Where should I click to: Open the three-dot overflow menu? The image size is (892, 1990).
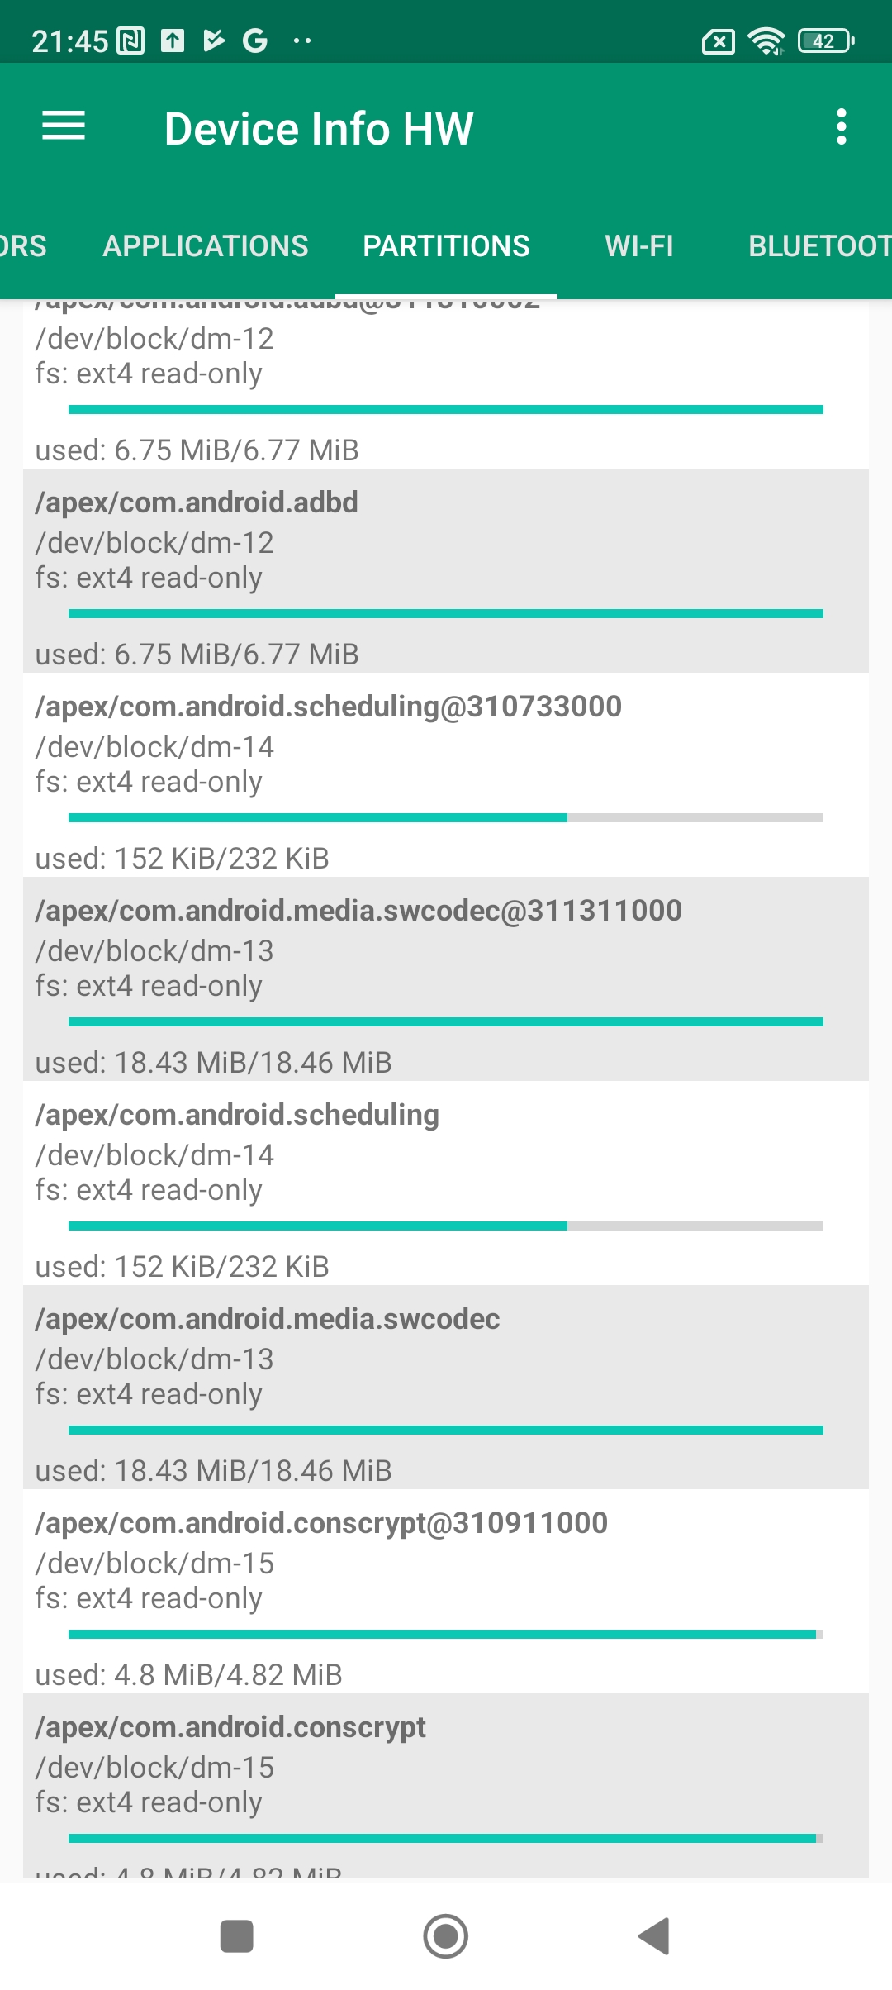(x=841, y=126)
